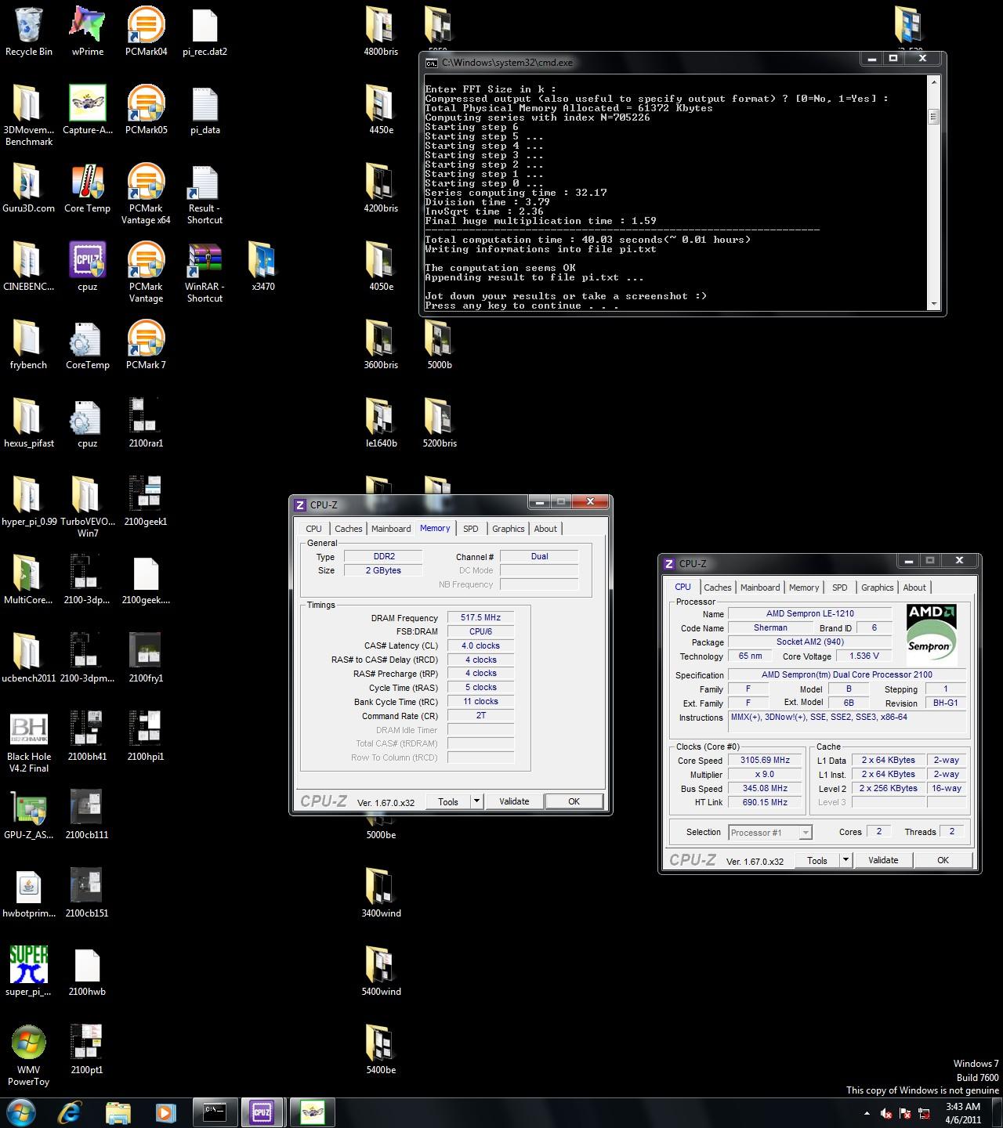Image resolution: width=1003 pixels, height=1128 pixels.
Task: Select the 2100hwb file icon
Action: [87, 971]
